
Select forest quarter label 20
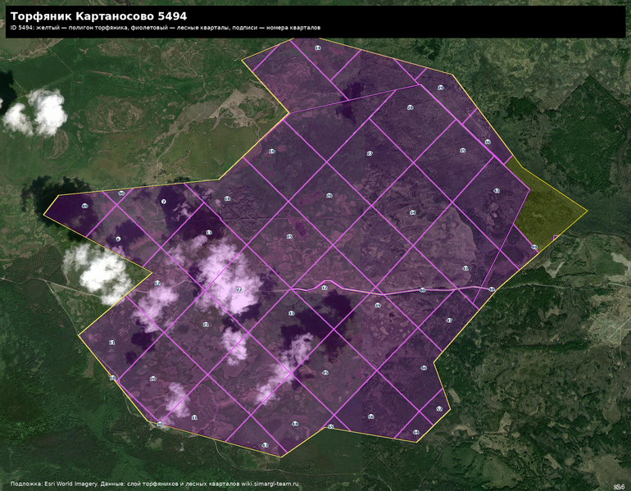point(153,379)
